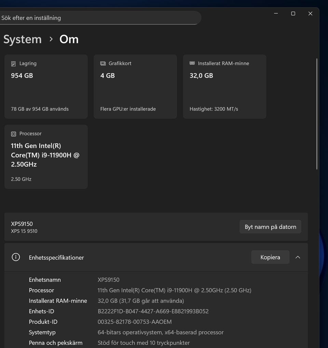Select the Processor i9-11900H card
Viewport: 328px width, 348px height.
(46, 157)
